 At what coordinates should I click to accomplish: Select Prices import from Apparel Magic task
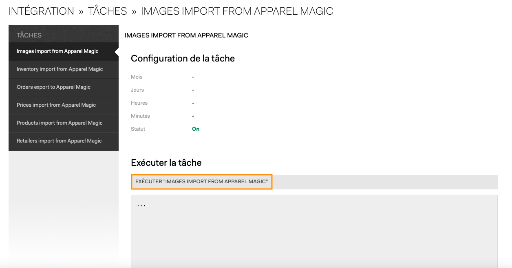(64, 105)
